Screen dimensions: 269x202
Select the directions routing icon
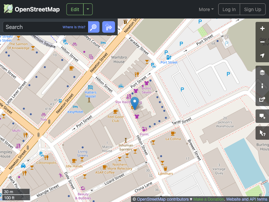[108, 27]
